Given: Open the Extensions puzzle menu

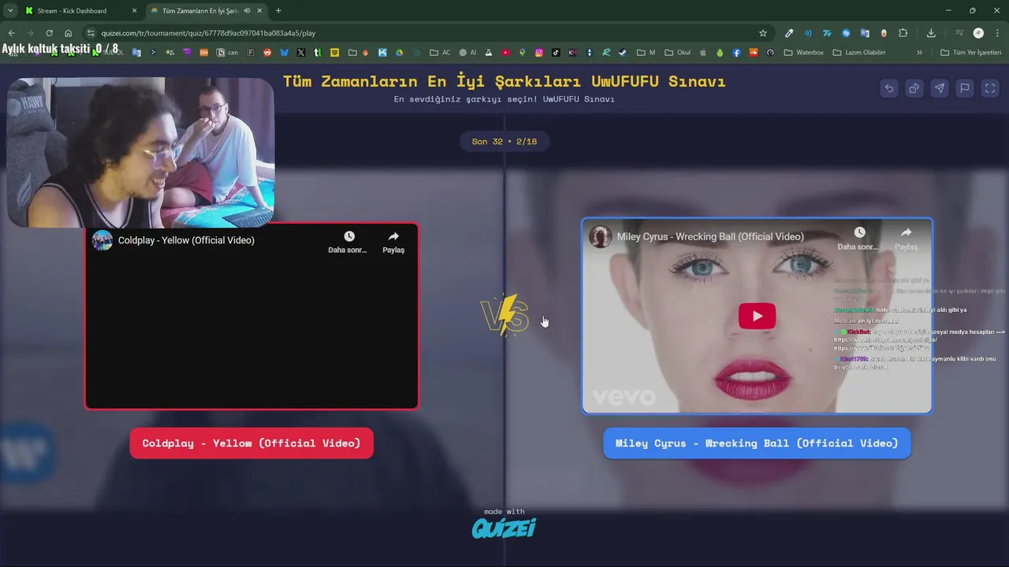Looking at the screenshot, I should (x=903, y=33).
